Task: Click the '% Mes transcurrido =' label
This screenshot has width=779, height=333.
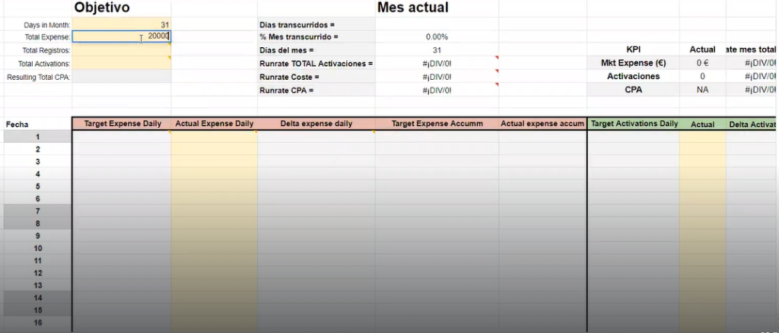Action: [x=298, y=36]
